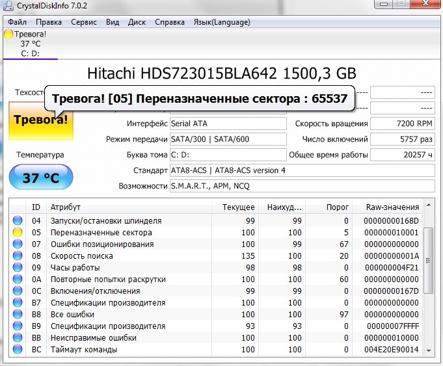Open the Диск menu

[137, 22]
